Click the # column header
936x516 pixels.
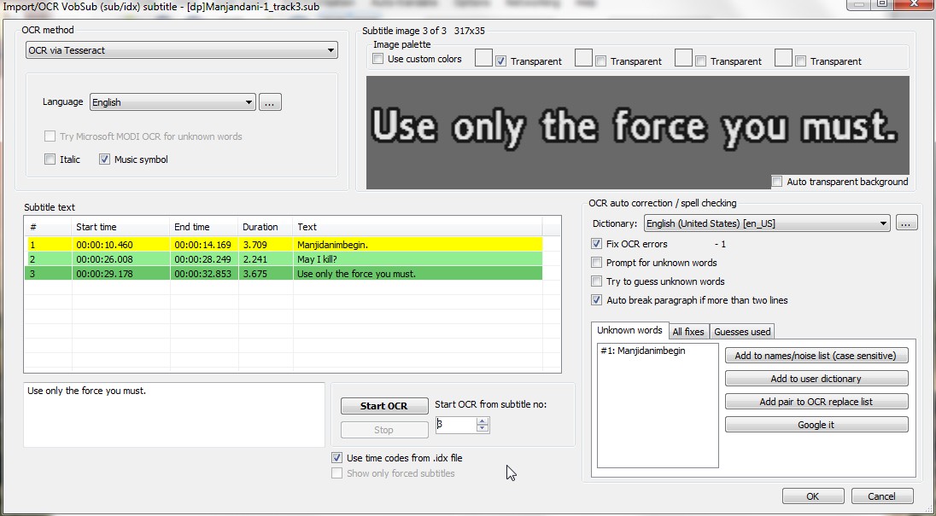[48, 227]
